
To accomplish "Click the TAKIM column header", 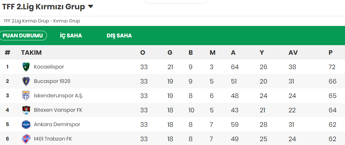I will [31, 53].
